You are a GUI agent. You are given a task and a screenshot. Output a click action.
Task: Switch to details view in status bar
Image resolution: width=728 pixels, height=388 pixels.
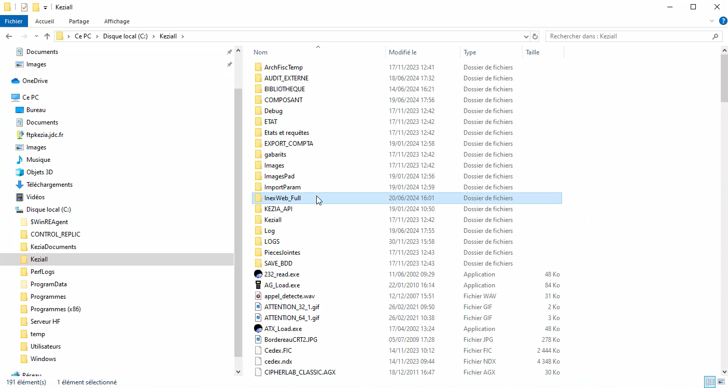710,382
